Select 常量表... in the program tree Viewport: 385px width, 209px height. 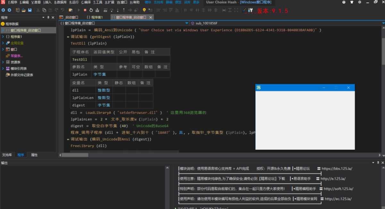click(16, 56)
